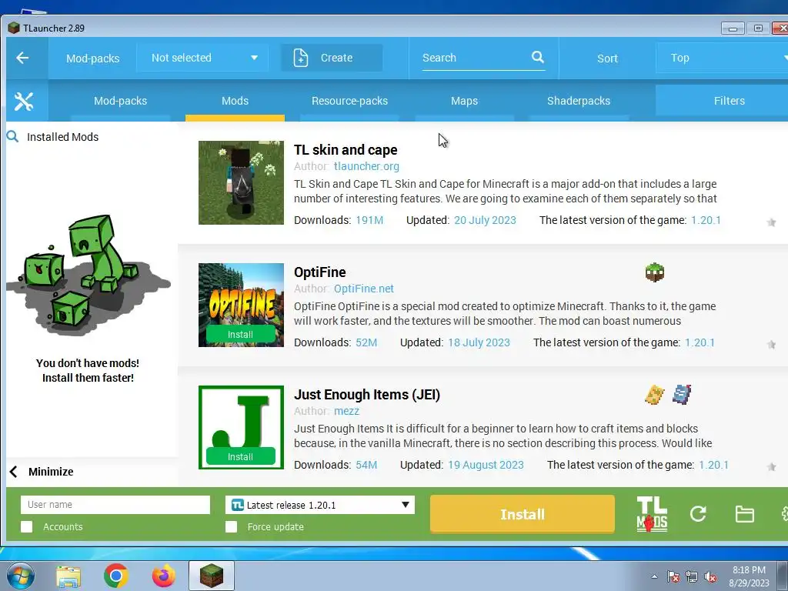Select the Mods tab

(x=235, y=101)
